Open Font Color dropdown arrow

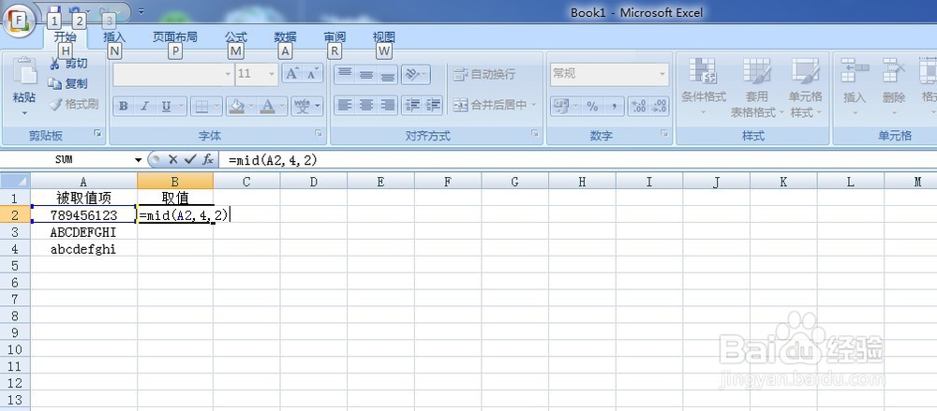(x=281, y=107)
